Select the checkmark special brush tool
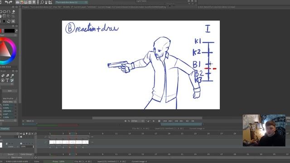Screen dimensions: 290x163 pyautogui.click(x=12, y=81)
